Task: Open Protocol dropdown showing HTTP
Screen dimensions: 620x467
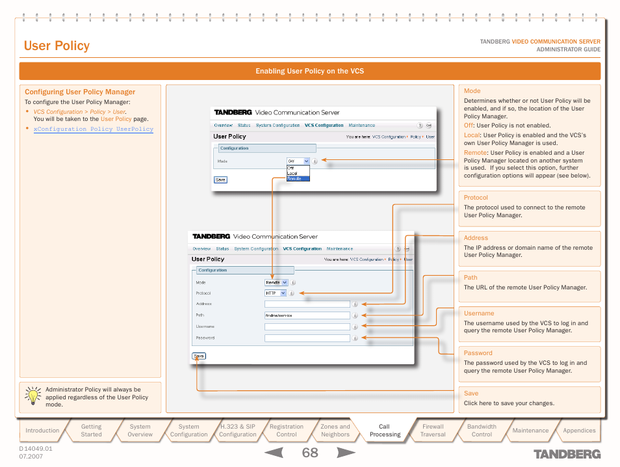Action: 275,293
